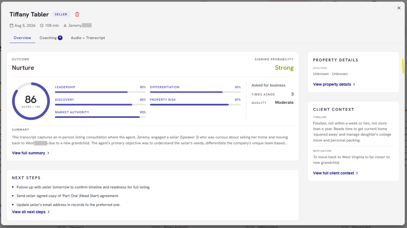The image size is (407, 228).
Task: Click the Property Risk 87% progress bar
Action: tap(195, 105)
